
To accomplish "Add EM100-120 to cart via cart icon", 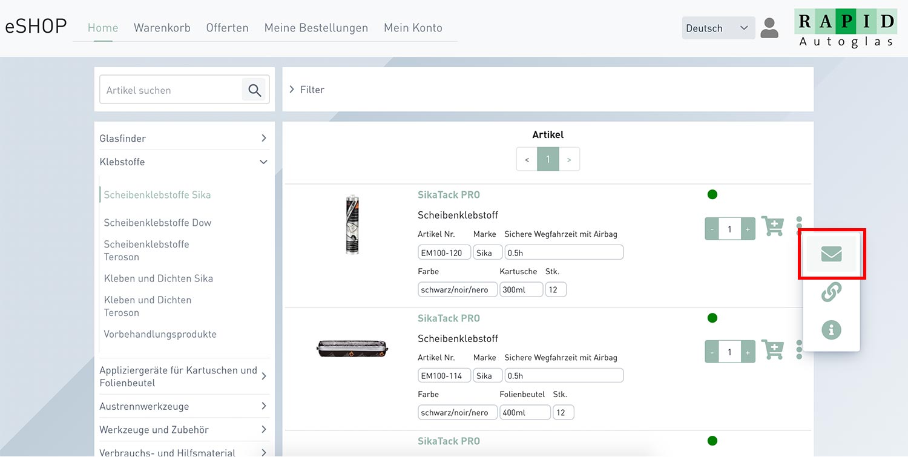I will (772, 226).
